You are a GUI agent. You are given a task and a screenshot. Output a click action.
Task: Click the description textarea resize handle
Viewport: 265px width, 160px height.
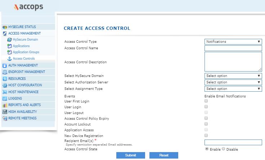click(x=260, y=69)
